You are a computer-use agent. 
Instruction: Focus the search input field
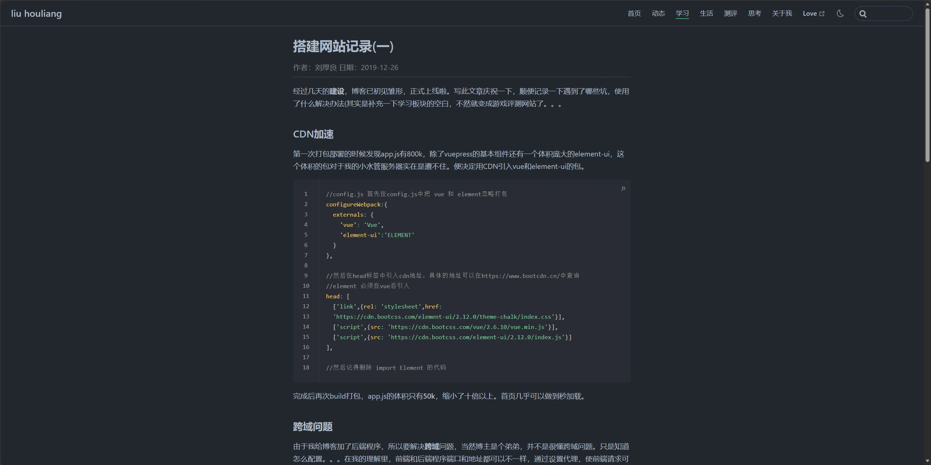coord(884,13)
